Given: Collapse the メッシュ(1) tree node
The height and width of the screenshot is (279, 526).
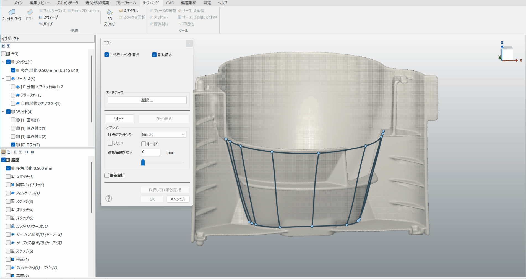Looking at the screenshot, I should (3, 62).
